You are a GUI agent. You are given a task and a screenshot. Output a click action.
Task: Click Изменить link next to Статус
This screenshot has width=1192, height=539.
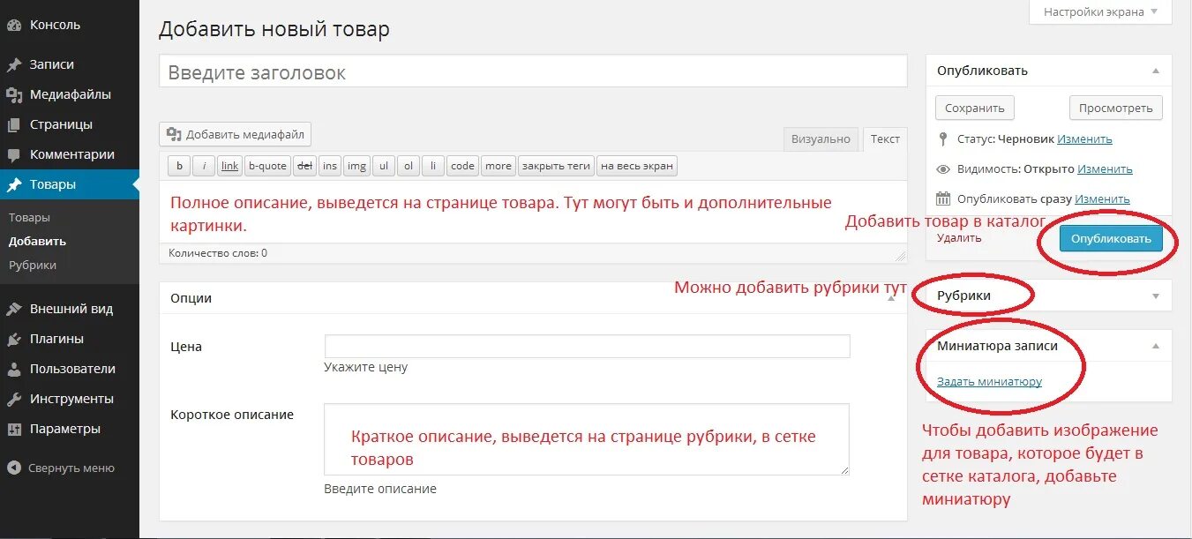click(x=1084, y=139)
